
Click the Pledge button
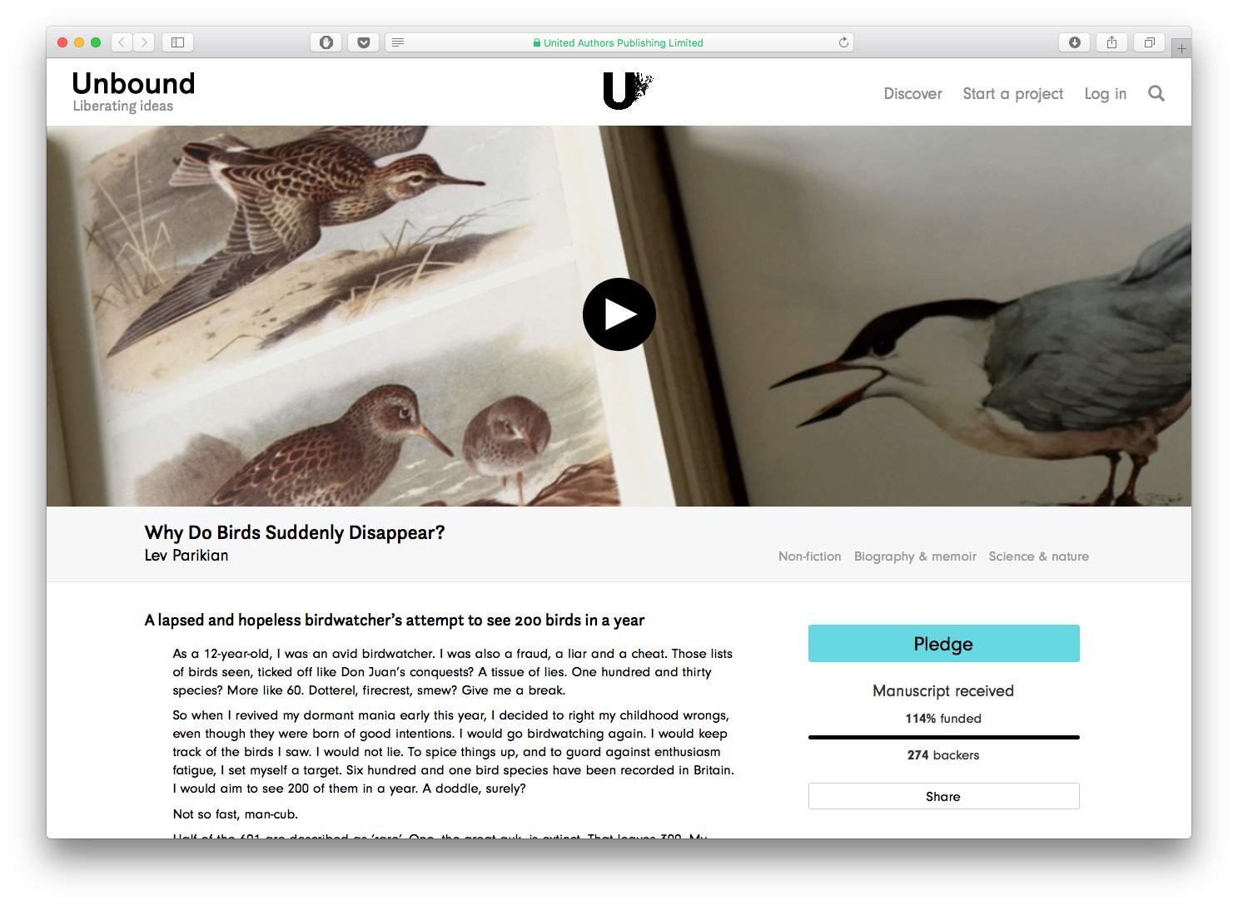(943, 644)
